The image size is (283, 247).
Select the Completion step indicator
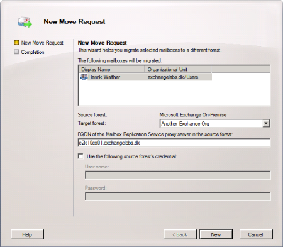click(16, 52)
